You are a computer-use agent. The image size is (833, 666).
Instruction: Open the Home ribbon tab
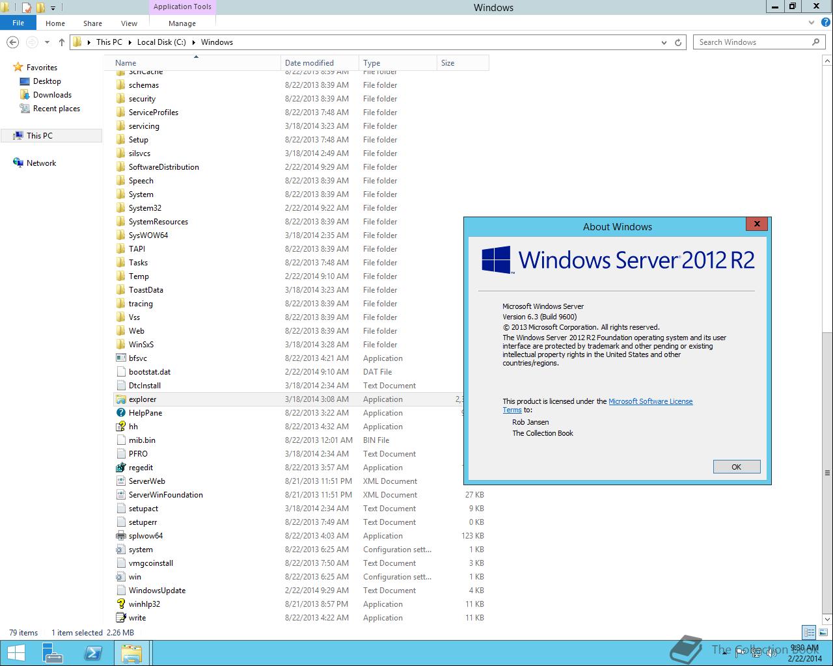point(55,23)
